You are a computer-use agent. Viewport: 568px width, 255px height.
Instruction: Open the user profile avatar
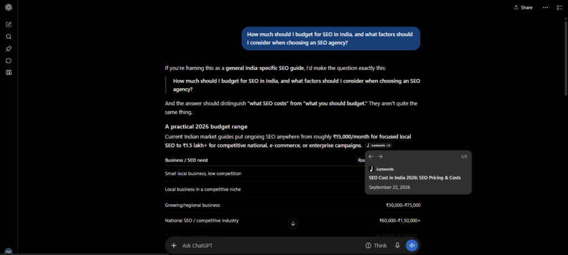(8, 251)
